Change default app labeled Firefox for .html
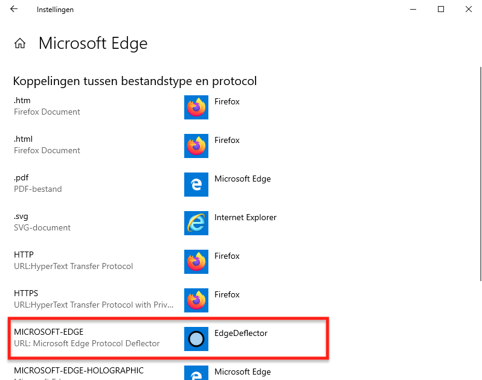Image resolution: width=482 pixels, height=380 pixels. pyautogui.click(x=227, y=141)
